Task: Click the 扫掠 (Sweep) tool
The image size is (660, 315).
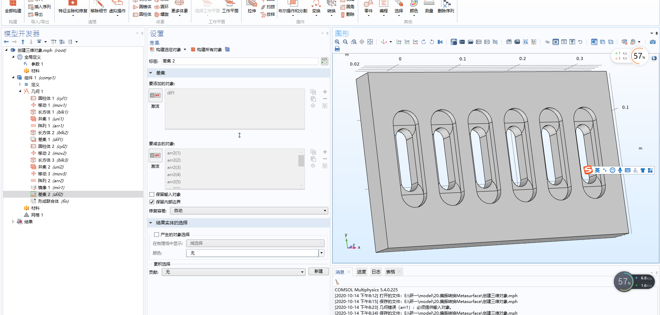Action: [268, 7]
